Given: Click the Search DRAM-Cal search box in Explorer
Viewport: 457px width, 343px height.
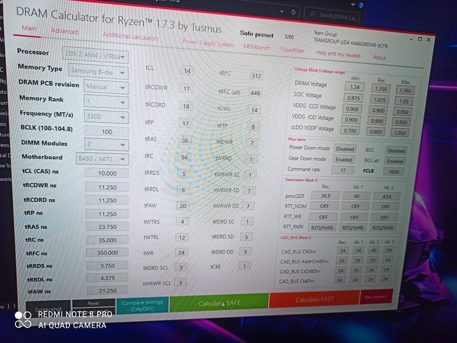Looking at the screenshot, I should click(x=332, y=16).
